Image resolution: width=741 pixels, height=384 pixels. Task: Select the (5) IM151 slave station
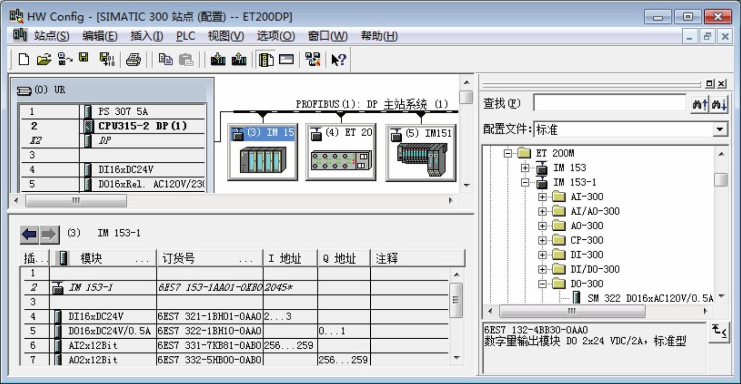coord(421,153)
